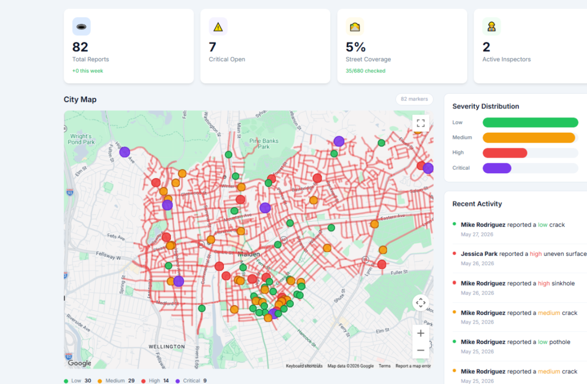This screenshot has height=384, width=587.
Task: Click the '35/680 checked' text
Action: click(365, 71)
